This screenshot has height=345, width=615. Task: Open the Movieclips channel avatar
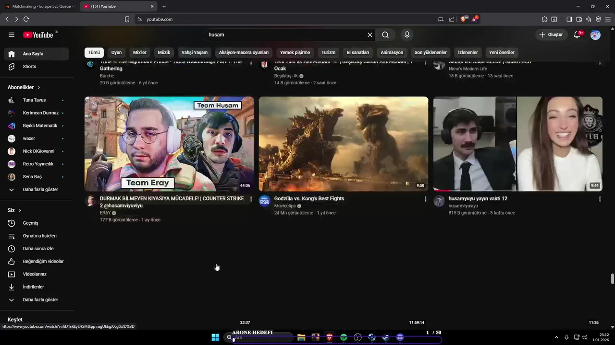pyautogui.click(x=264, y=201)
